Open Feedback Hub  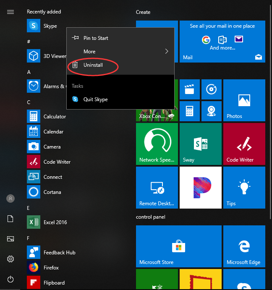click(51, 253)
